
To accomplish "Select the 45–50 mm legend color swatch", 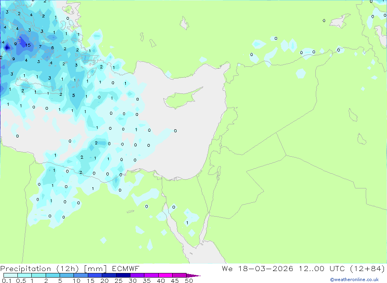I will click(179, 275).
